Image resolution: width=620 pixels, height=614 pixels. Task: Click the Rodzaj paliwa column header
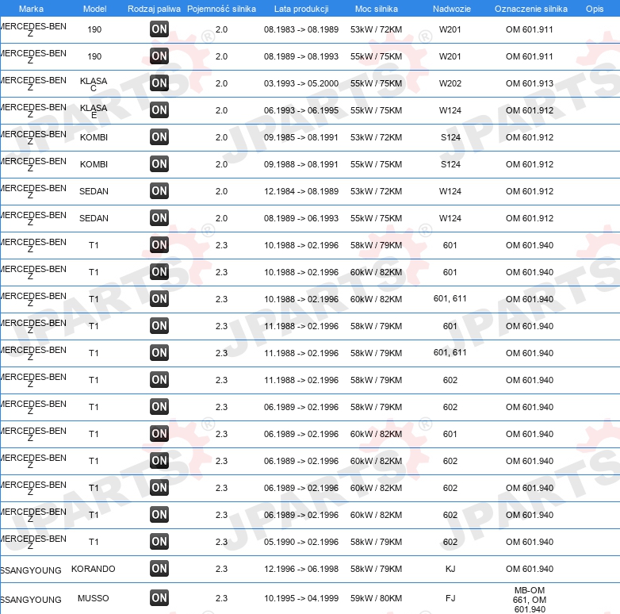[154, 9]
